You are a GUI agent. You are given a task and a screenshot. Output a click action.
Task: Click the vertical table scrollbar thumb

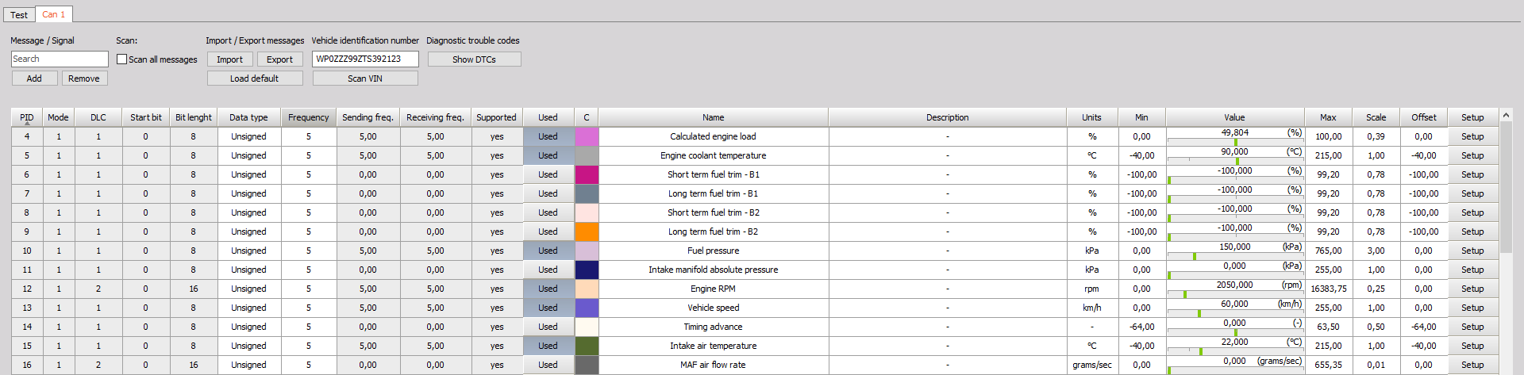(x=1506, y=188)
